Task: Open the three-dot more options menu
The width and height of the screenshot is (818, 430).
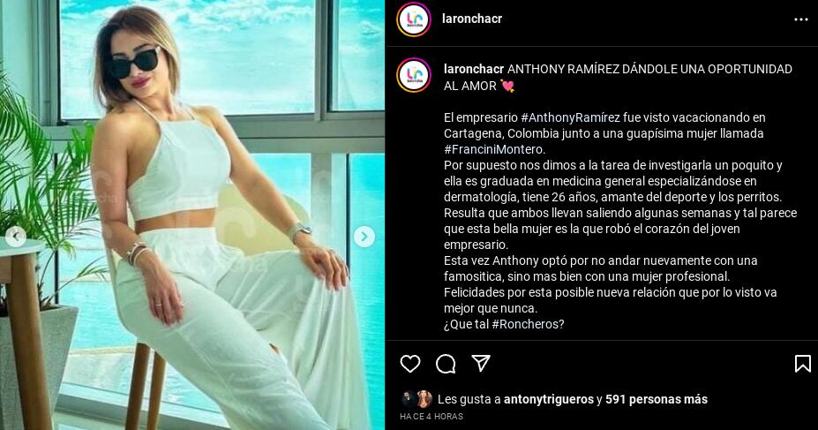Action: pos(800,19)
